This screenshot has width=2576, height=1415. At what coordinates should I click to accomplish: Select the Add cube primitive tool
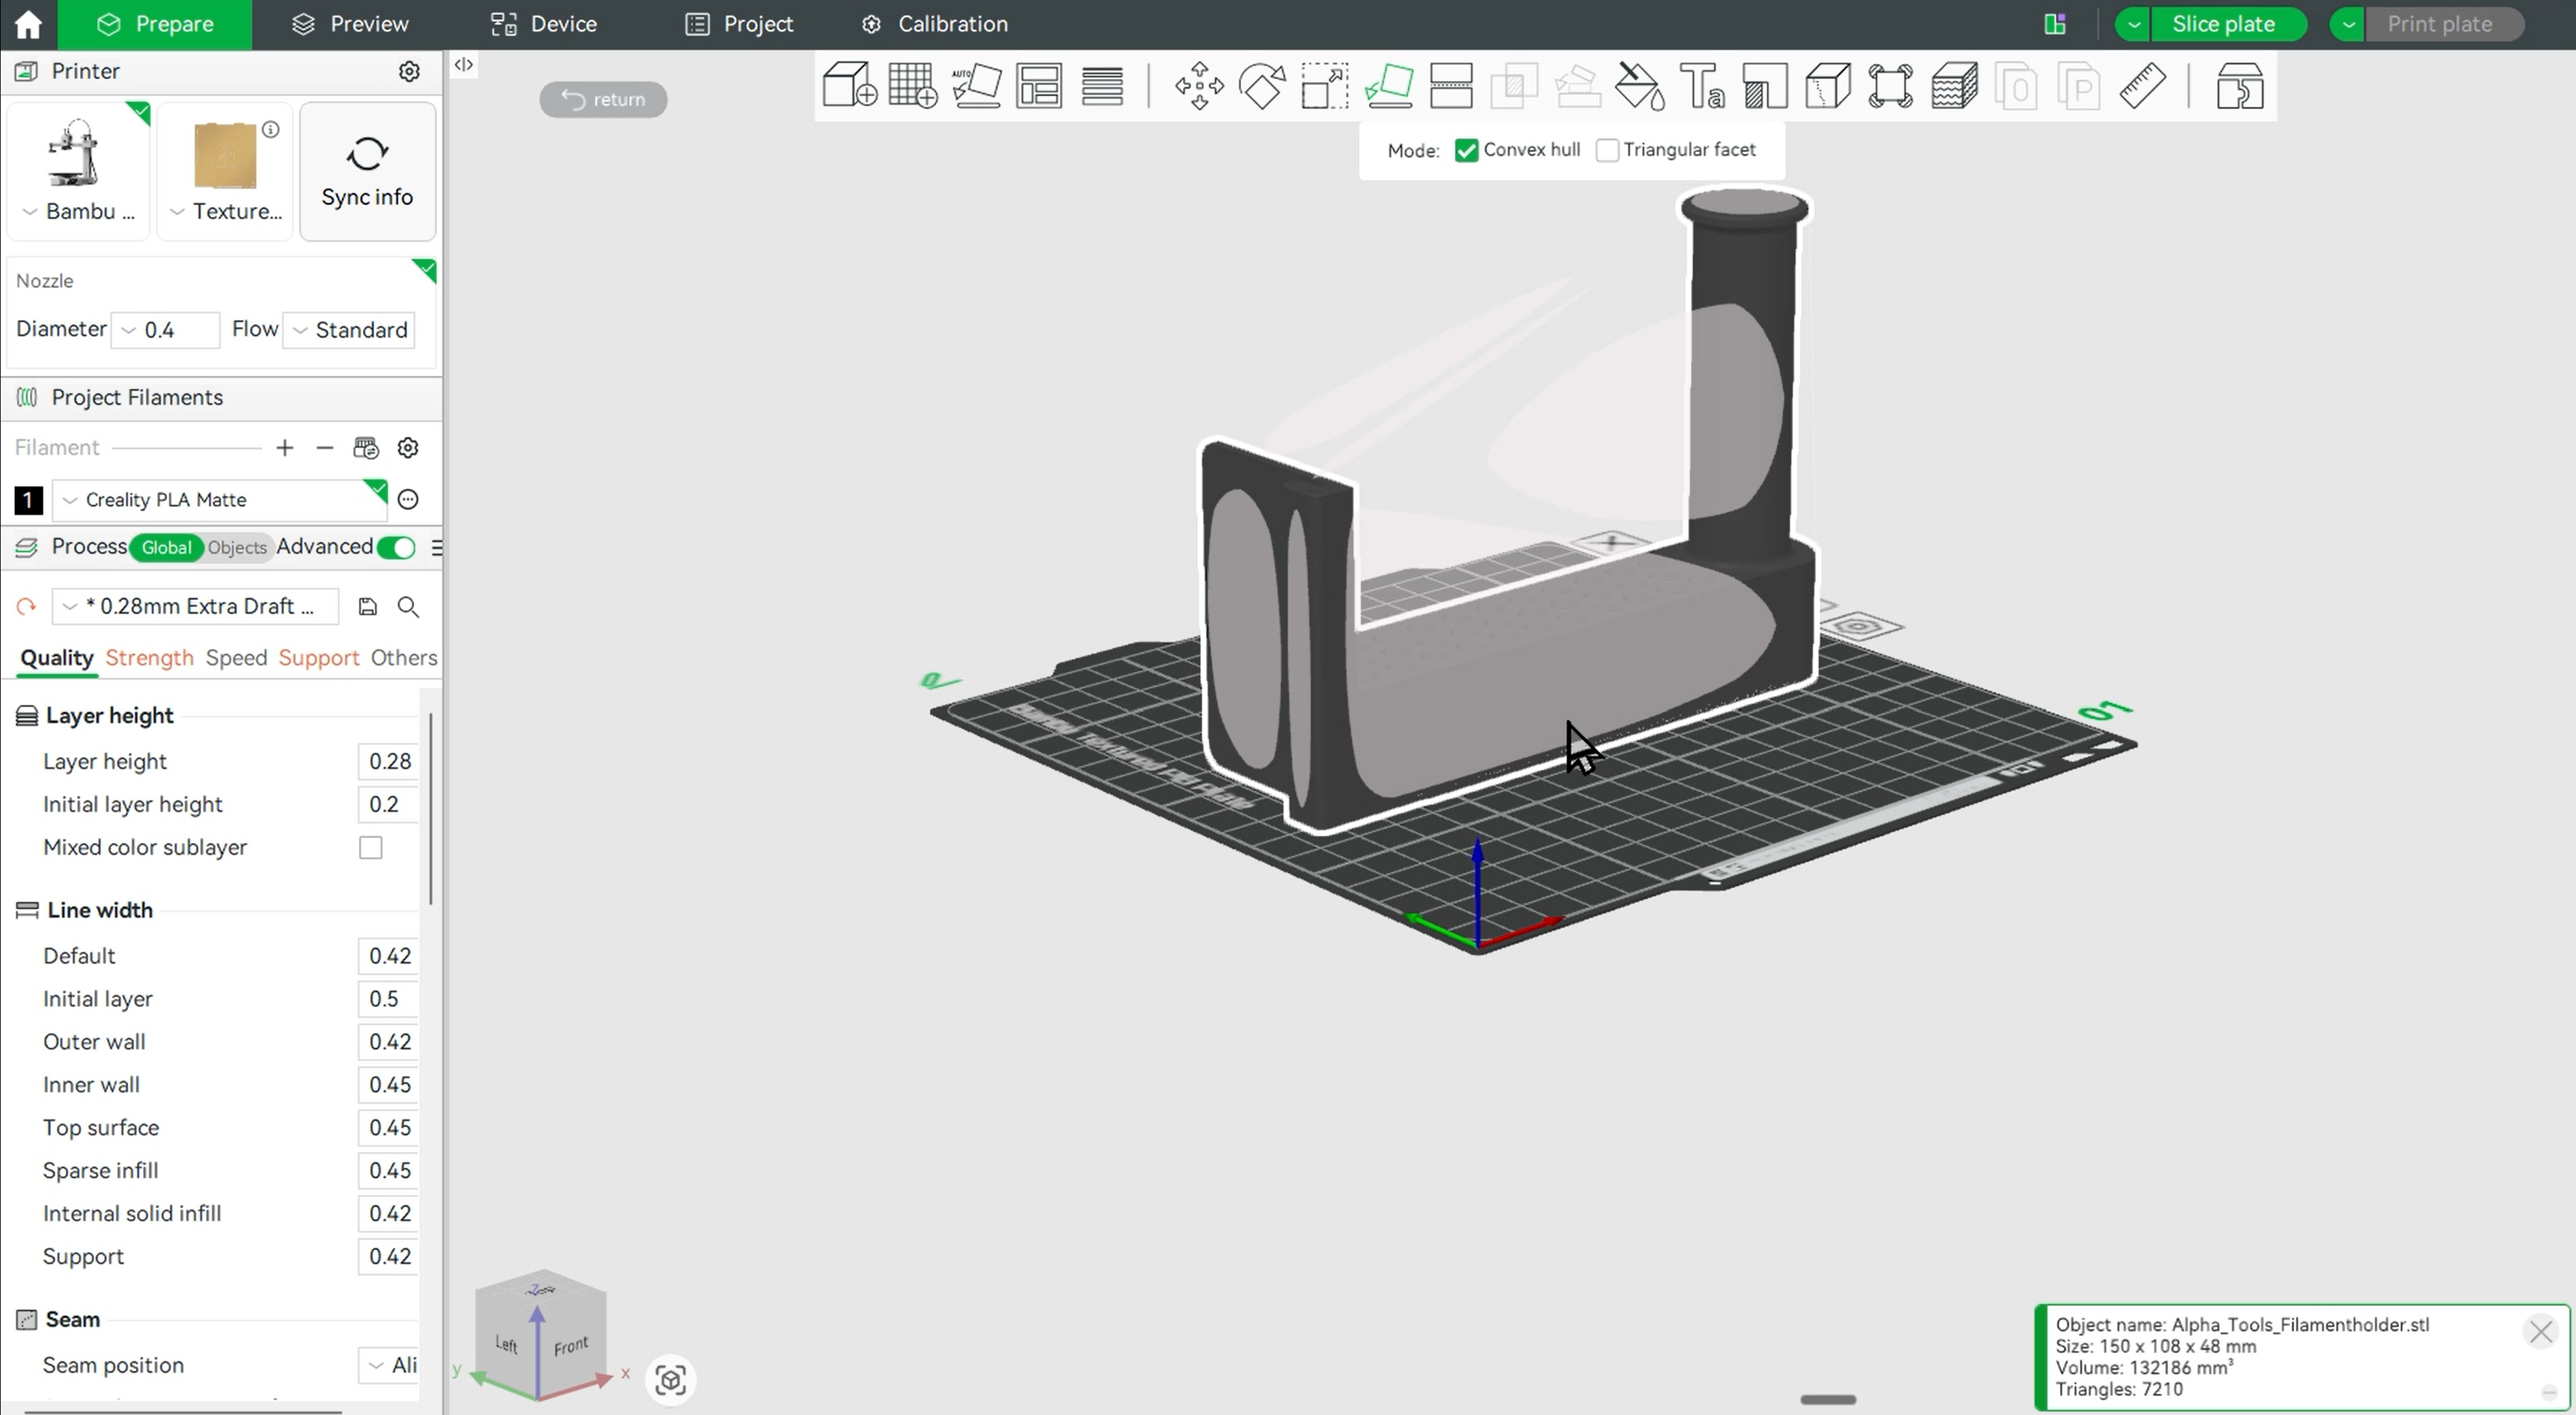tap(849, 85)
